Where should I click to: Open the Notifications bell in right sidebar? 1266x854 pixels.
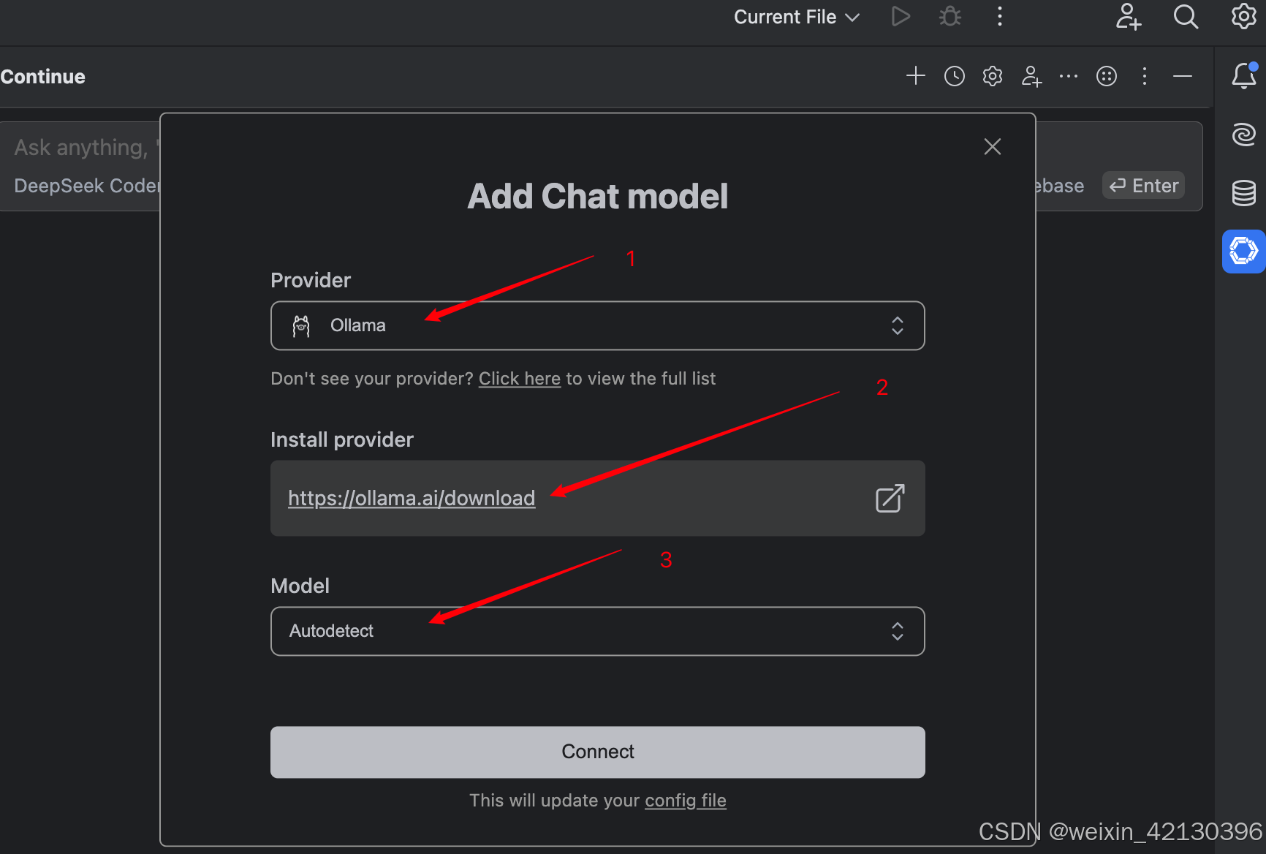click(x=1243, y=75)
